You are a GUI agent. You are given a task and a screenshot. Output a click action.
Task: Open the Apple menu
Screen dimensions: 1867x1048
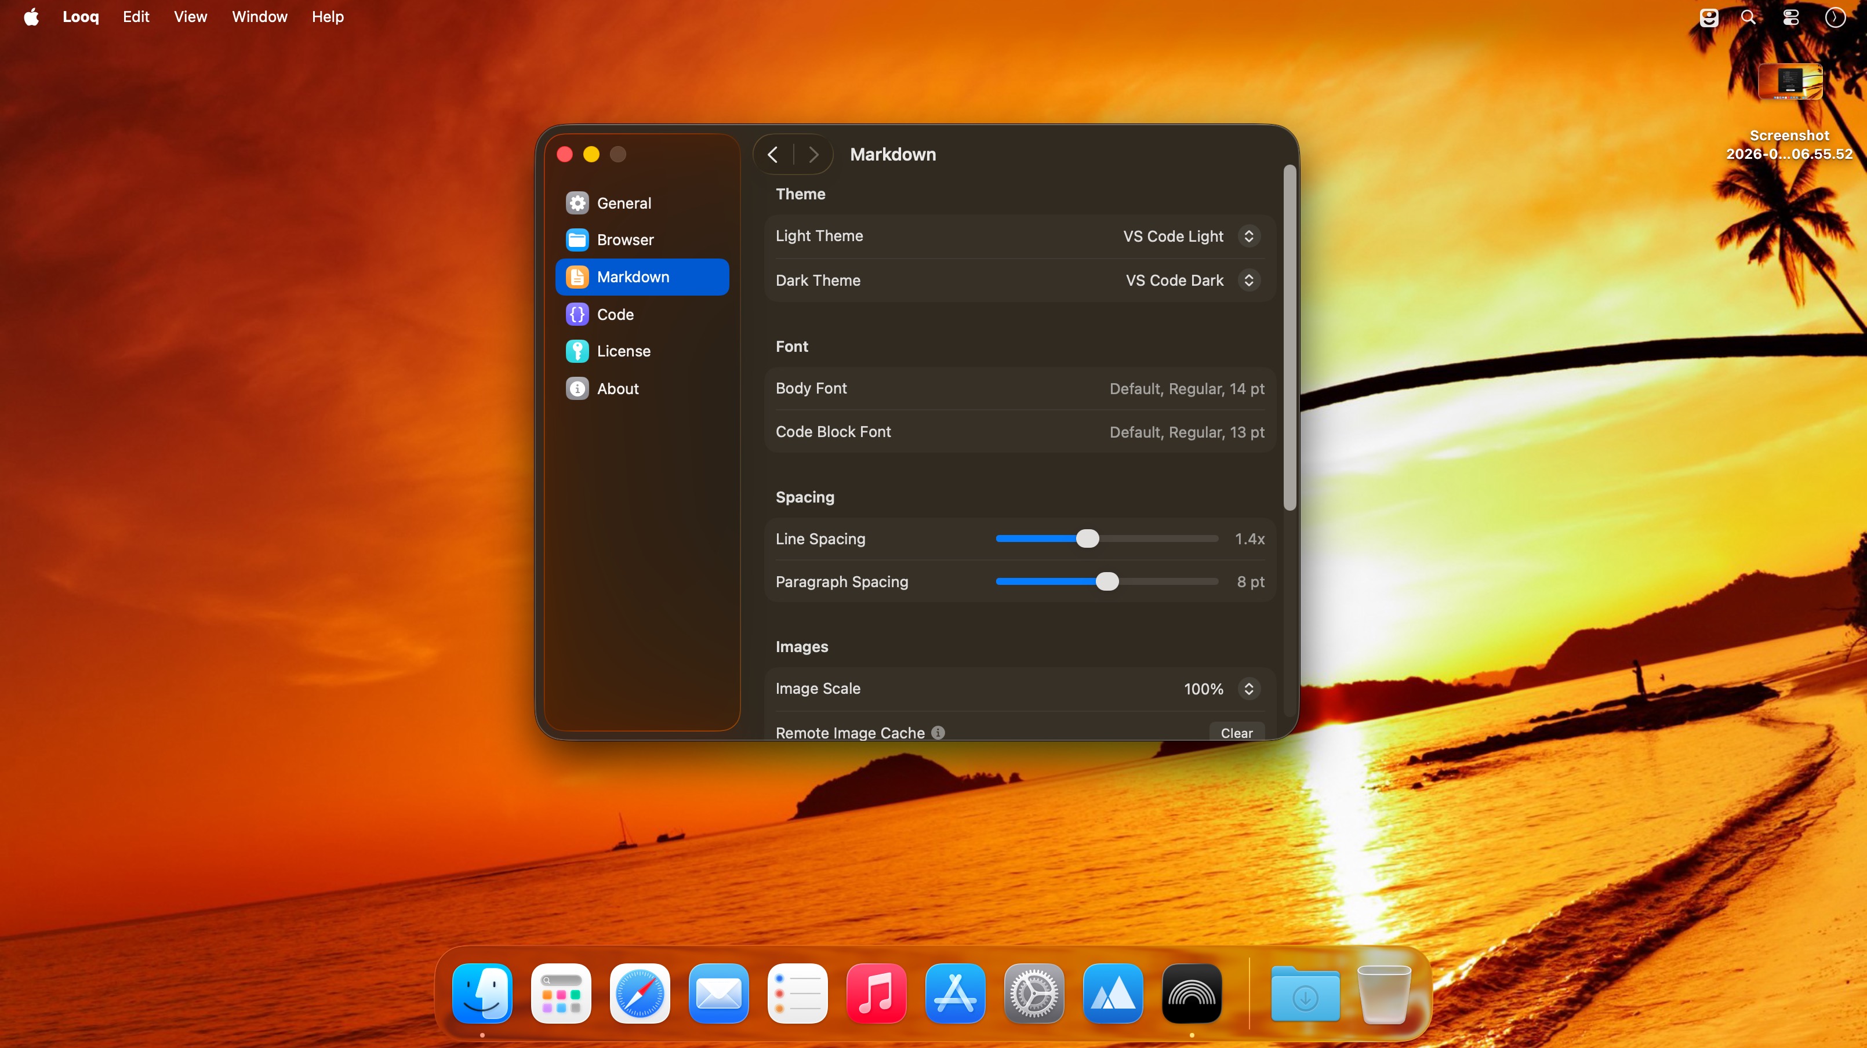click(x=31, y=17)
